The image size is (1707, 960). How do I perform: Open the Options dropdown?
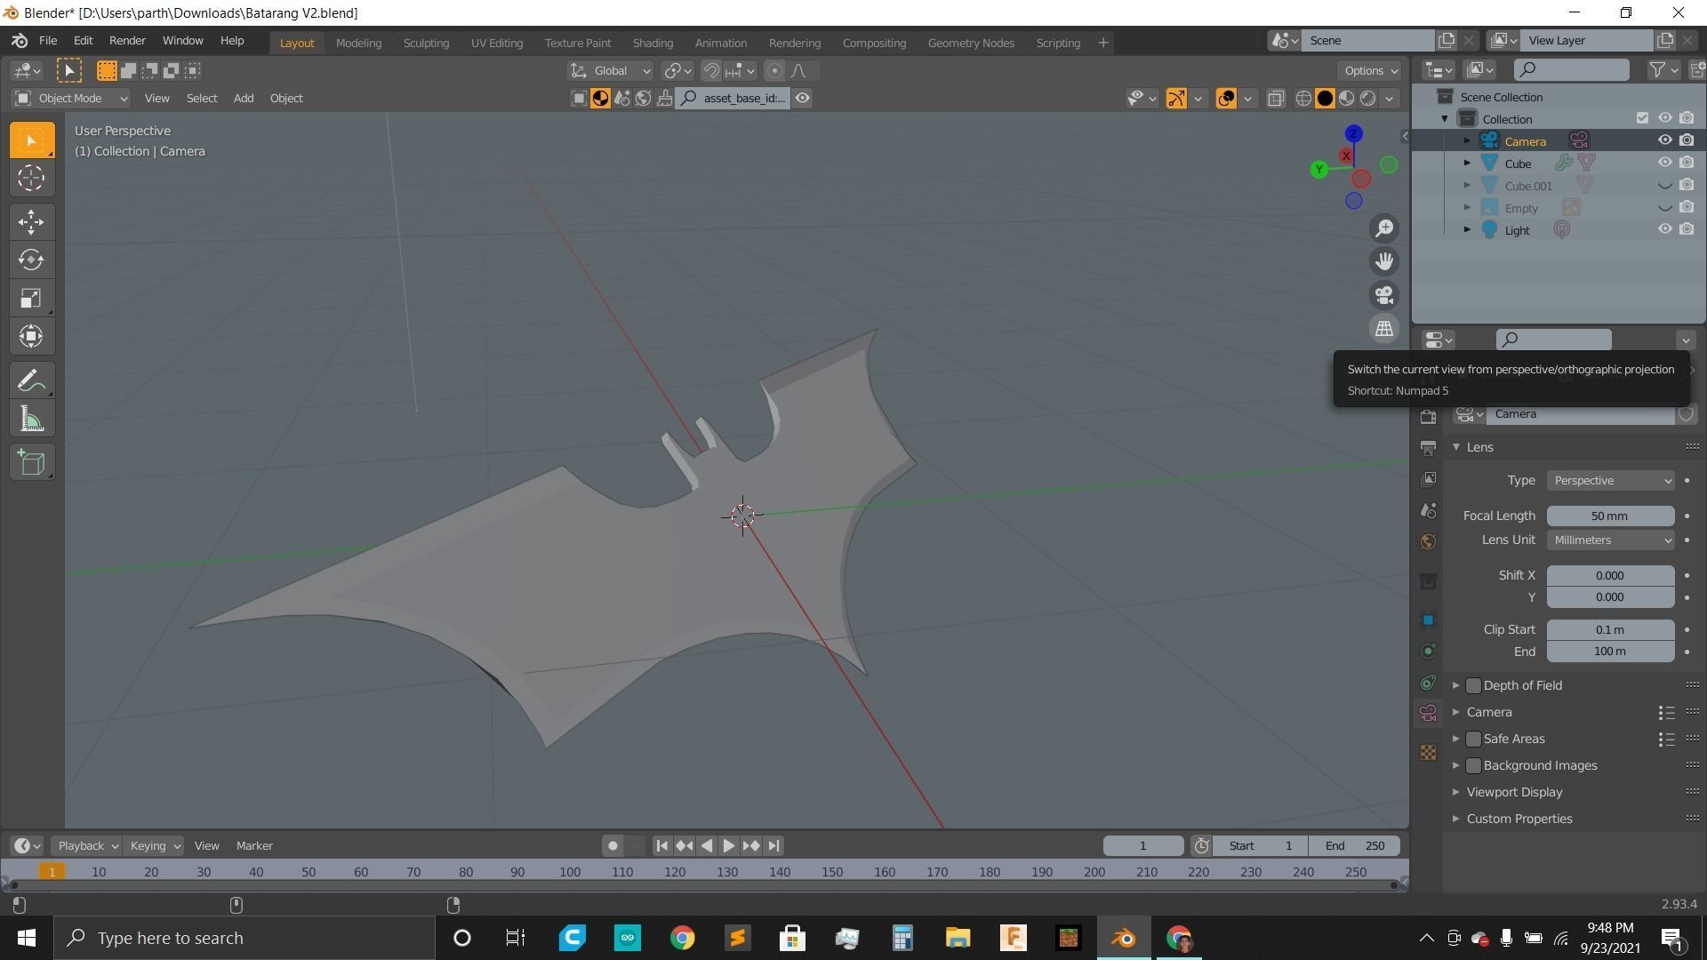pos(1370,71)
